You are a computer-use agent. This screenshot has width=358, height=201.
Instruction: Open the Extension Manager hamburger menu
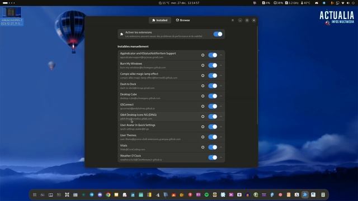233,20
